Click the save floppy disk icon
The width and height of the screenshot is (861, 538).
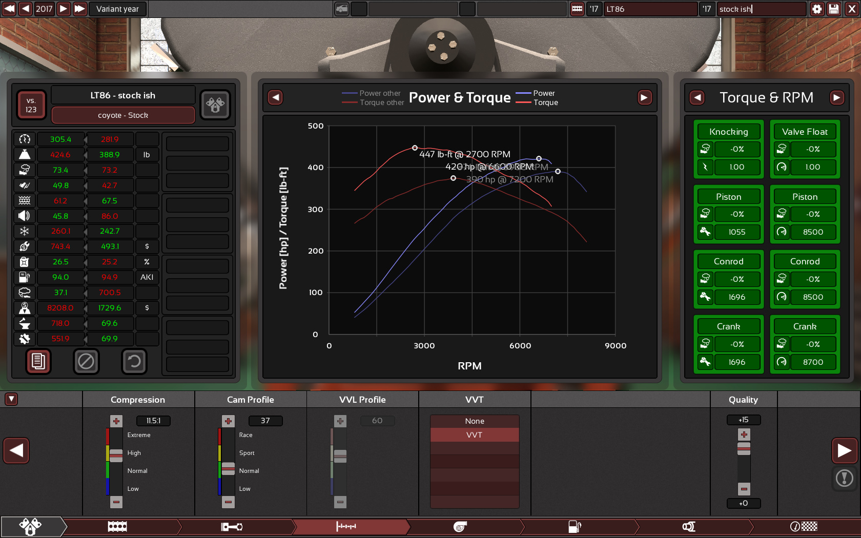click(x=834, y=9)
